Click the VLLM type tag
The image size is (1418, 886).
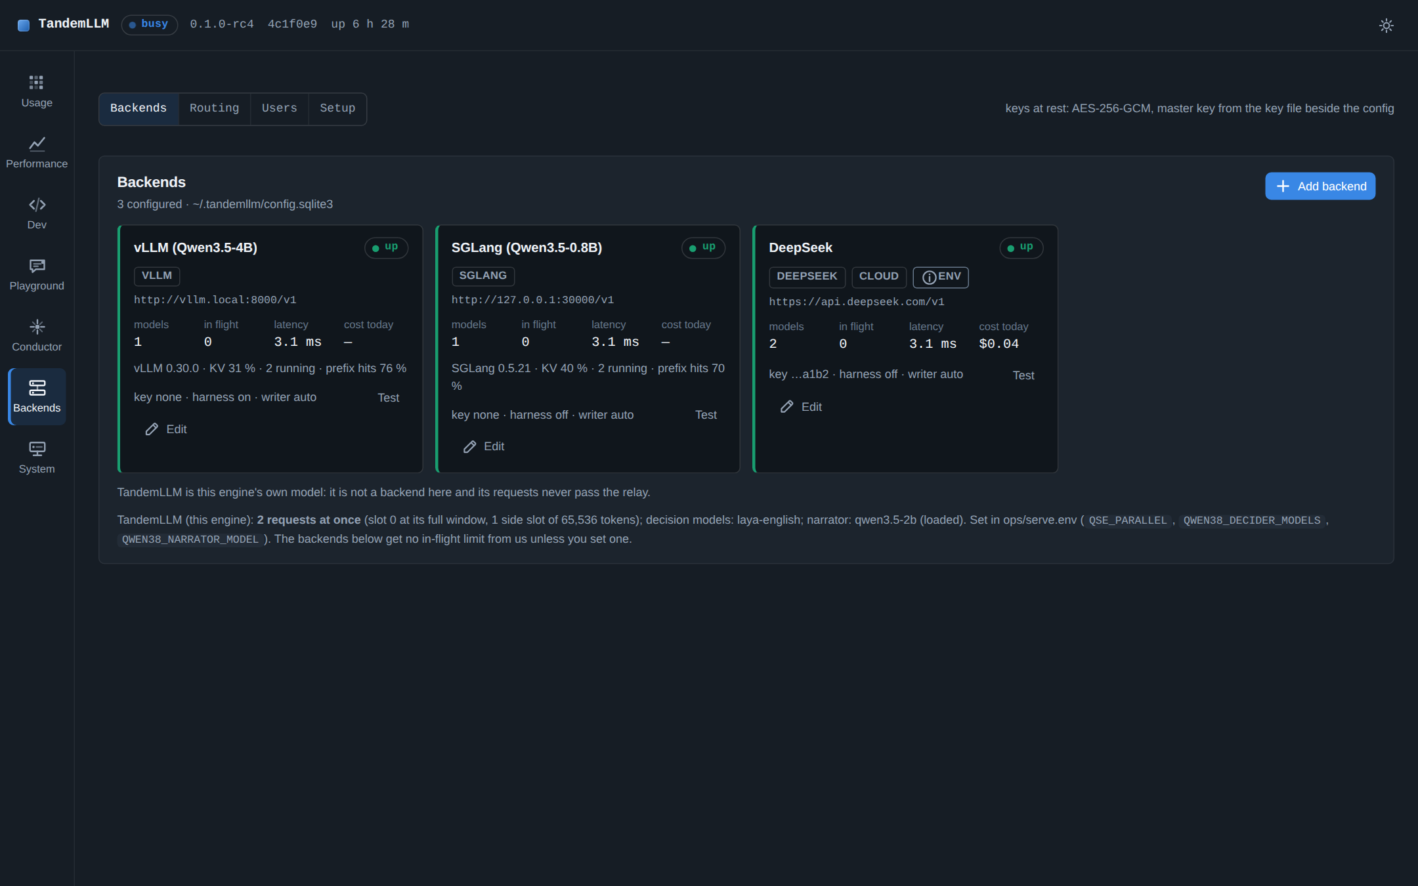157,276
